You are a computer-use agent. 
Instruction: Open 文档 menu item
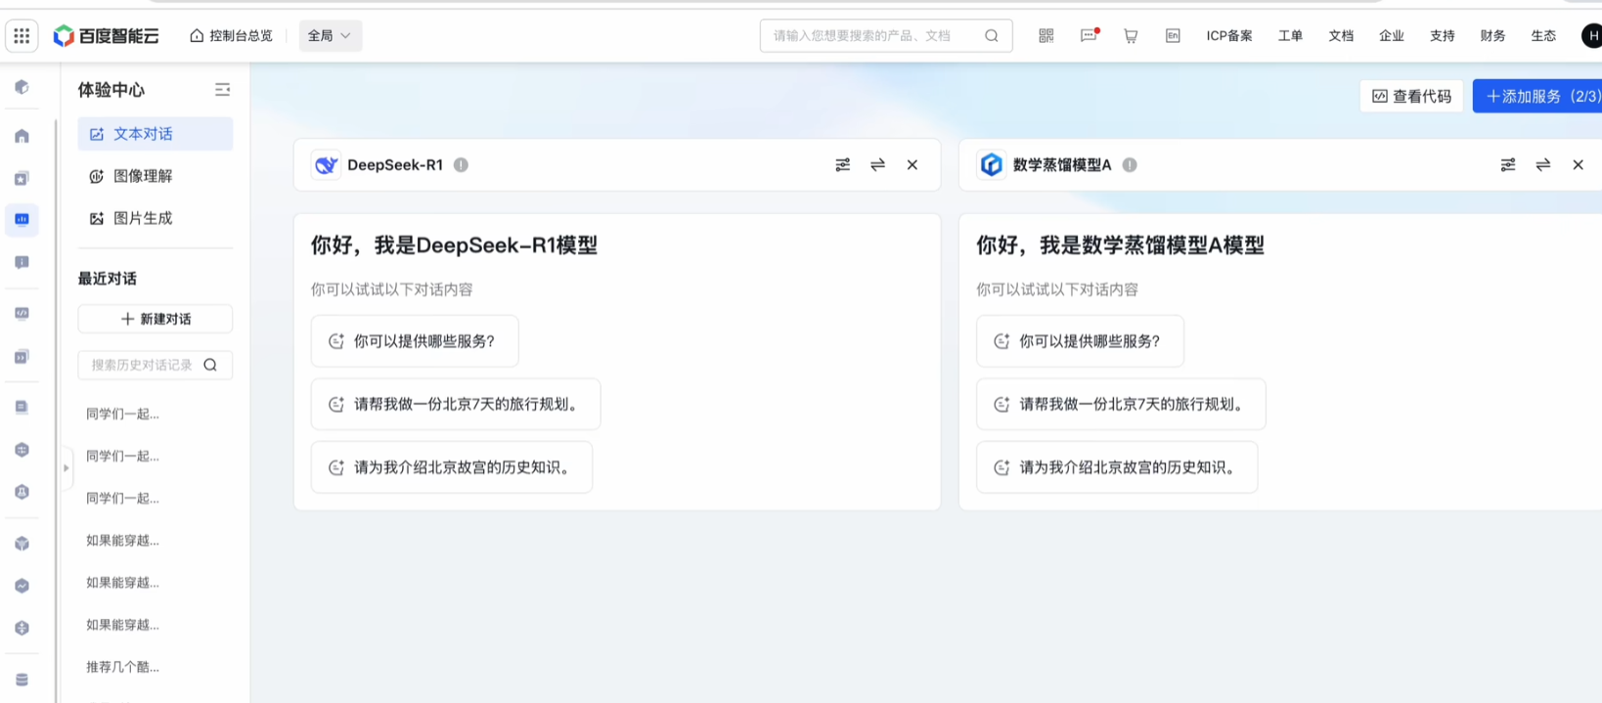coord(1341,36)
